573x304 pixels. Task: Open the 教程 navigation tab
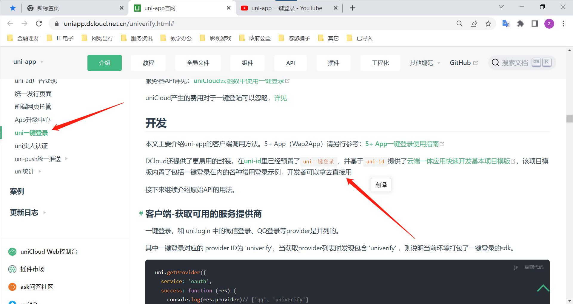pos(148,63)
